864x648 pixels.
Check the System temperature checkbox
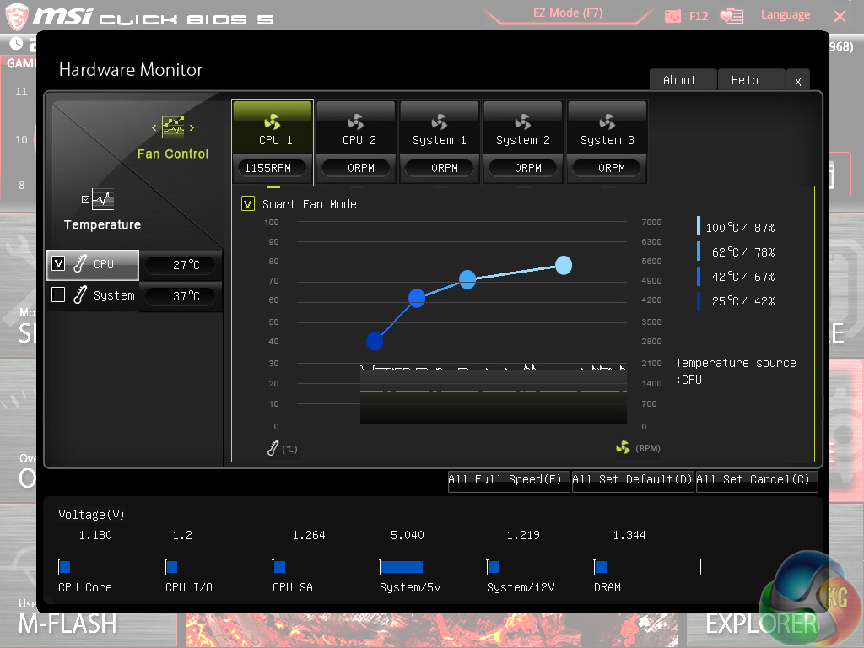(58, 294)
